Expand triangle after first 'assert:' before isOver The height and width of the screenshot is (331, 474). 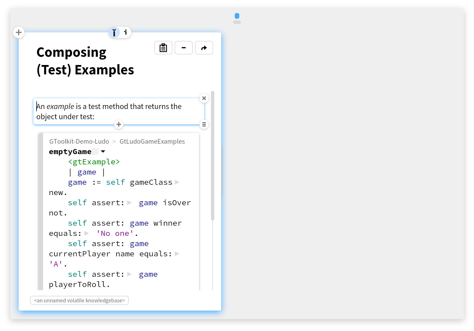pyautogui.click(x=130, y=203)
